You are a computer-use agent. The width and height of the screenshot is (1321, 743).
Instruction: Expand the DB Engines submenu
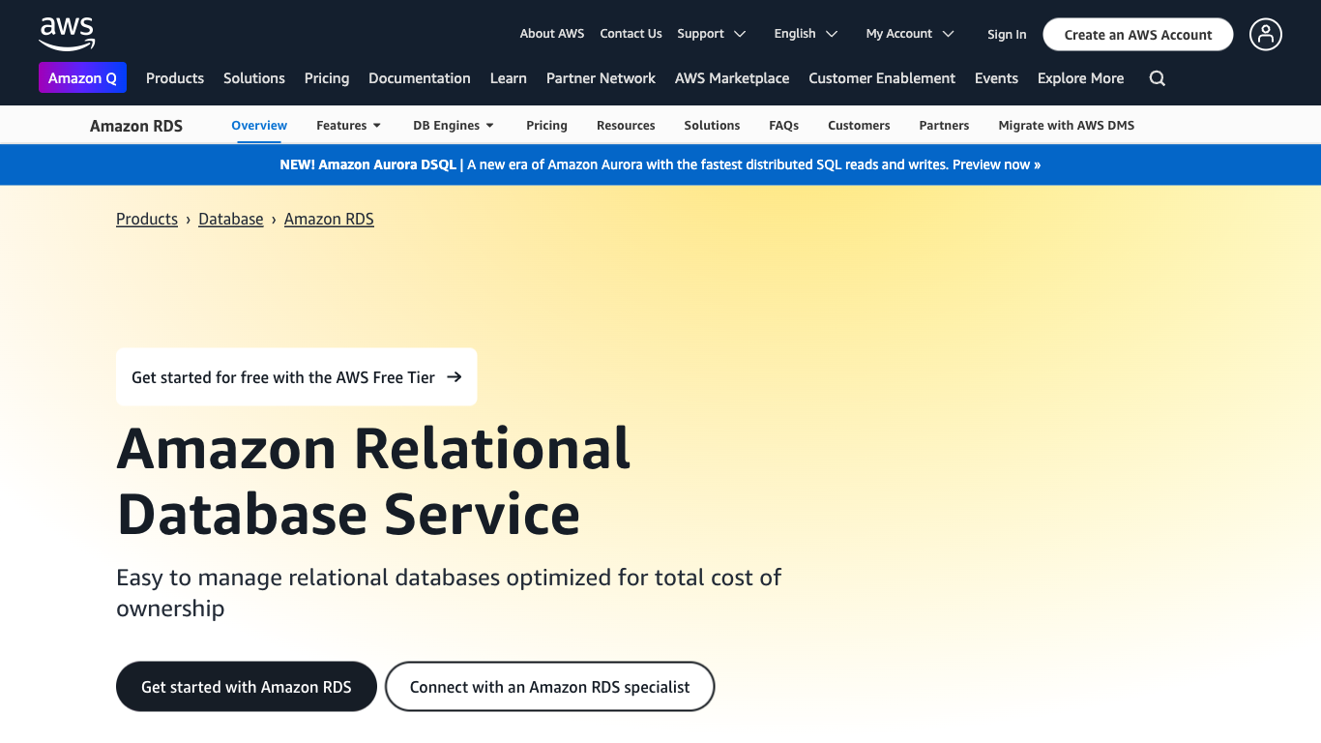tap(454, 126)
